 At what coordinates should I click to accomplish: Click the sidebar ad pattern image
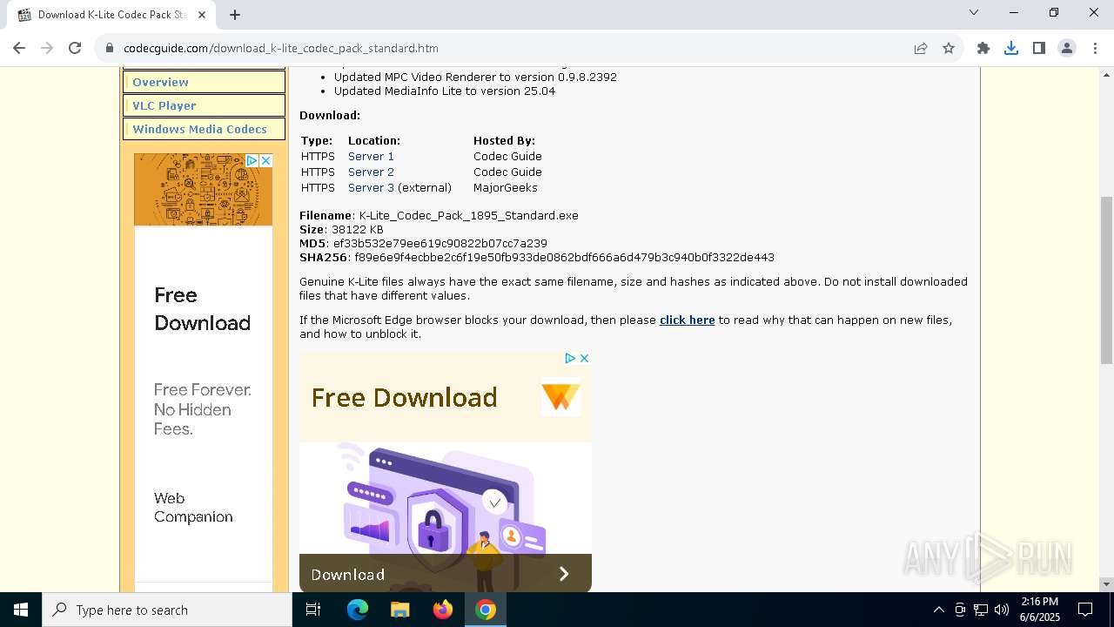pyautogui.click(x=203, y=190)
